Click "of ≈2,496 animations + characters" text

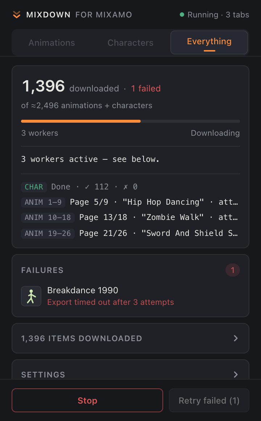click(87, 106)
